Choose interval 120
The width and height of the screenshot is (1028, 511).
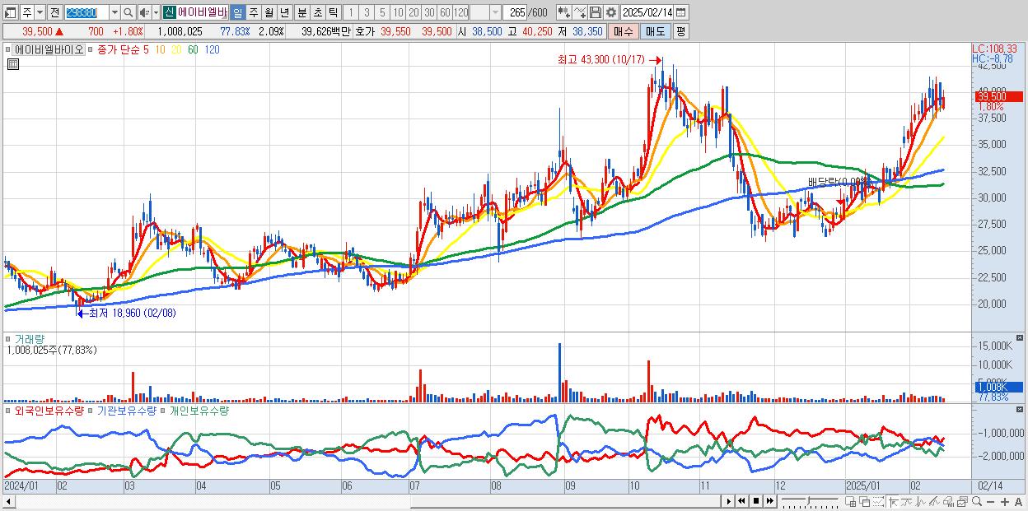[461, 12]
